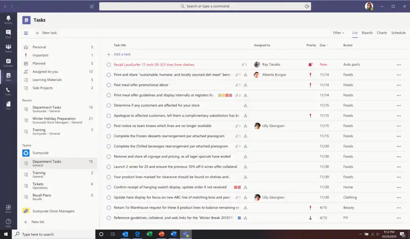Open Calls from the left rail

pyautogui.click(x=8, y=91)
